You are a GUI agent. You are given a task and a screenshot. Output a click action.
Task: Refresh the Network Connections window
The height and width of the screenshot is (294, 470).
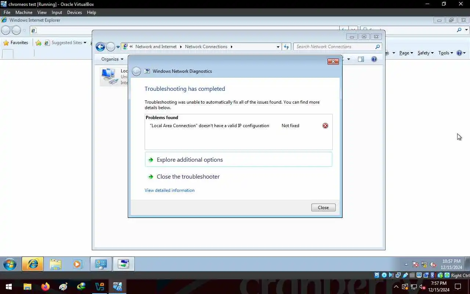pyautogui.click(x=287, y=47)
